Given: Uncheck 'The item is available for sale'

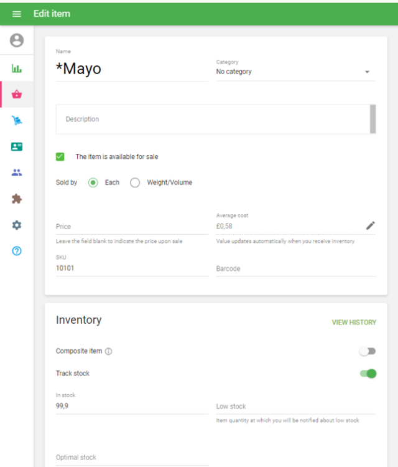Looking at the screenshot, I should tap(60, 157).
